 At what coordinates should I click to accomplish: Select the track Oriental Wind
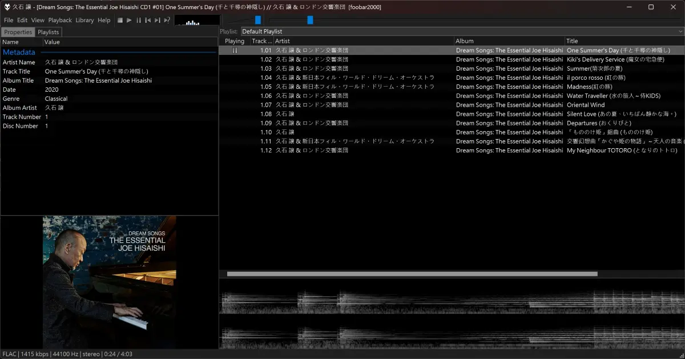452,105
